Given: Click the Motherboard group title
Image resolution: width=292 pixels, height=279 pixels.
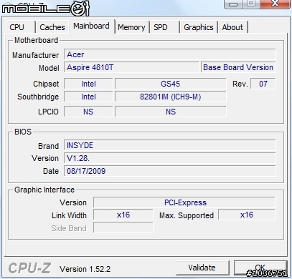Looking at the screenshot, I should click(36, 40).
